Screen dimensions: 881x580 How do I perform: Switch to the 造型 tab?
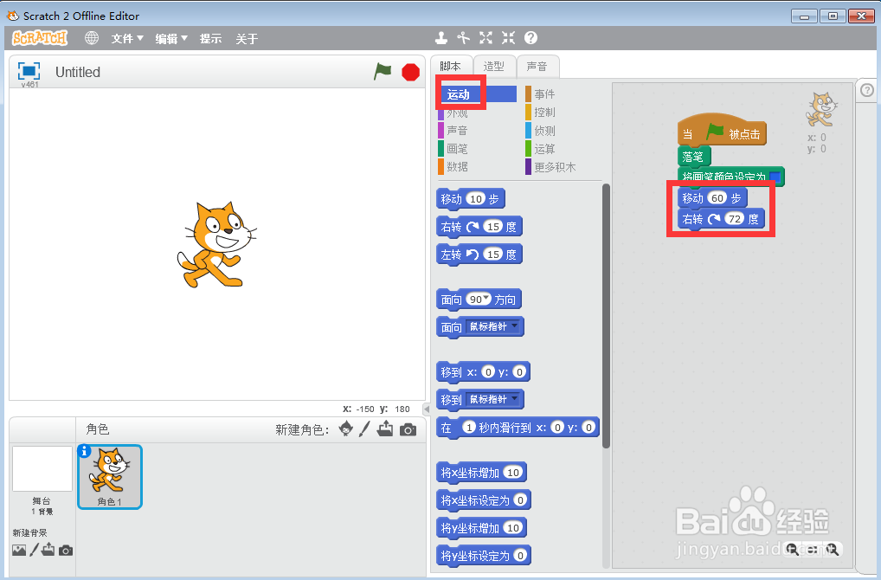(x=494, y=66)
